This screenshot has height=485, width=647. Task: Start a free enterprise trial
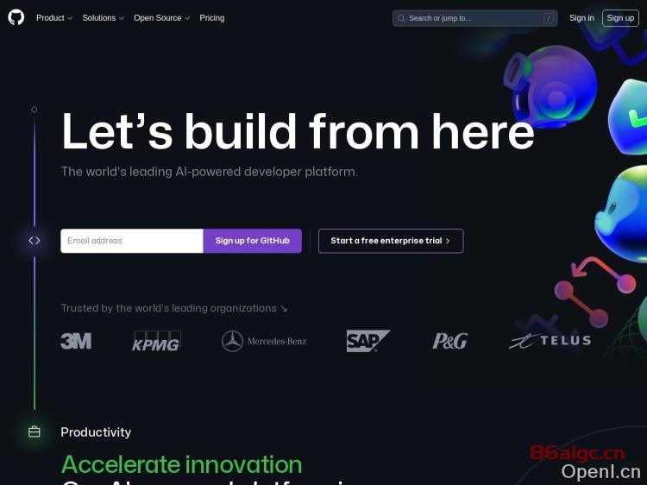pos(391,241)
